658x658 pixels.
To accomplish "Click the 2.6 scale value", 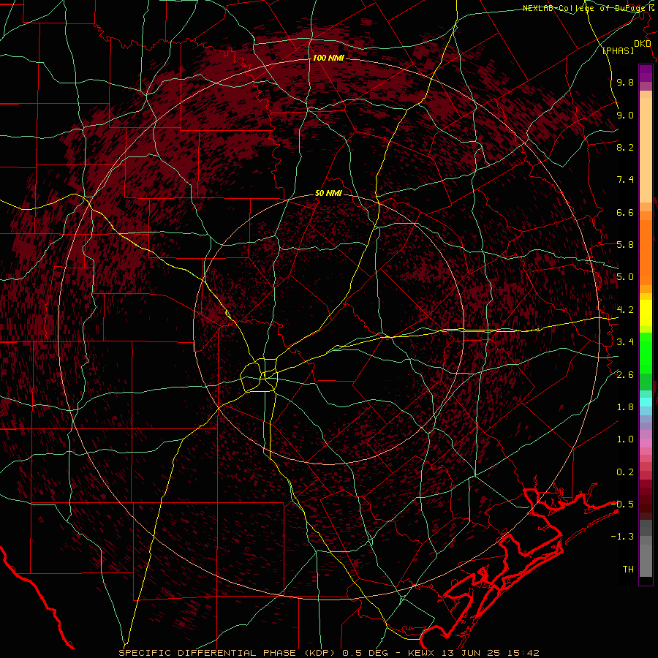I will (x=625, y=375).
